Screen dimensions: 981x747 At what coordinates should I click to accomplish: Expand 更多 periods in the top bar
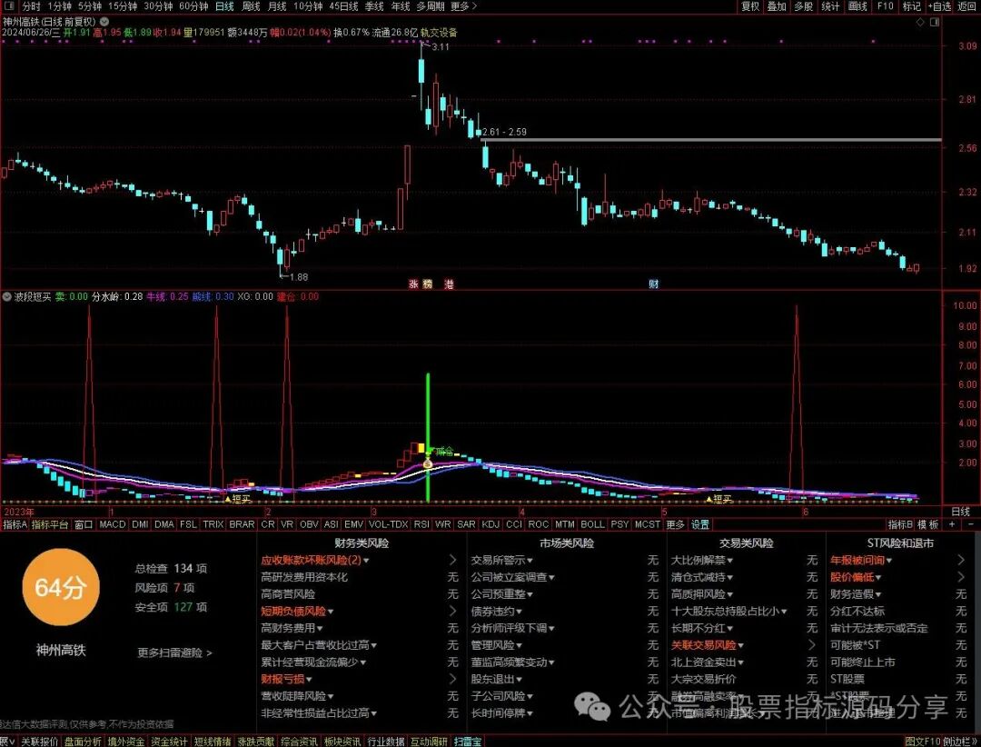tap(463, 6)
